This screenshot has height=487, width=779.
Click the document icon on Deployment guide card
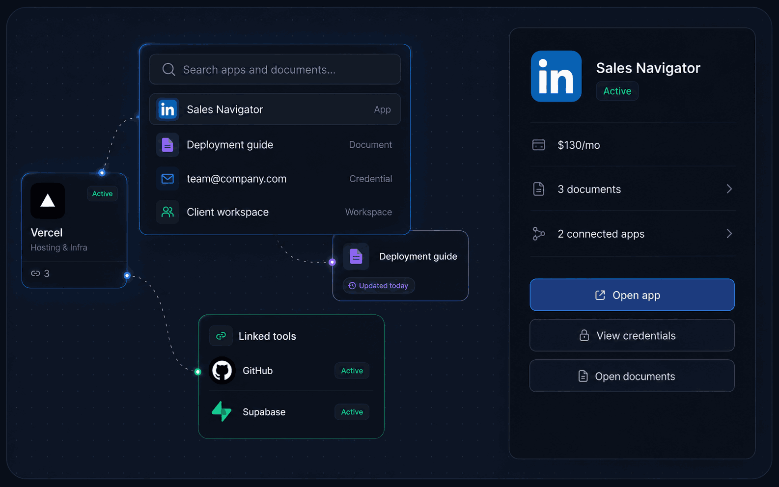click(356, 256)
